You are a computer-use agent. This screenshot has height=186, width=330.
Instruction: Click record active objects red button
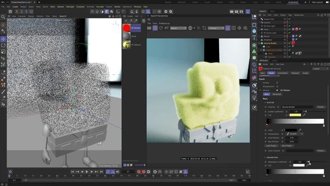tap(139, 172)
